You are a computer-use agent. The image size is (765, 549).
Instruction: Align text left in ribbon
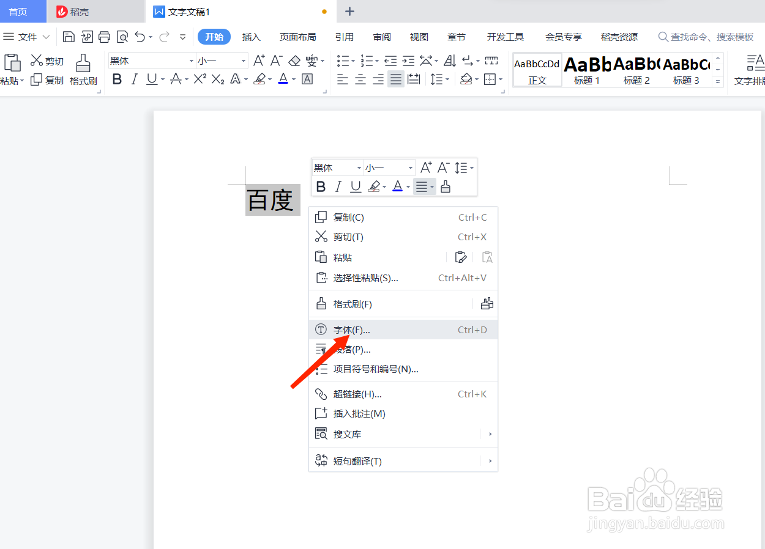[343, 79]
